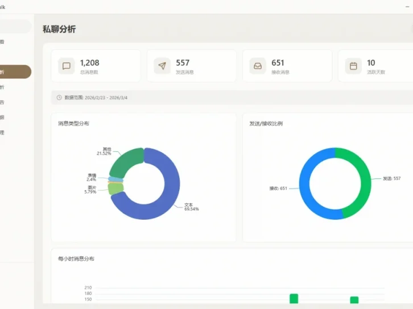Click the clock icon in the data range bar
This screenshot has height=309, width=413.
coord(59,98)
